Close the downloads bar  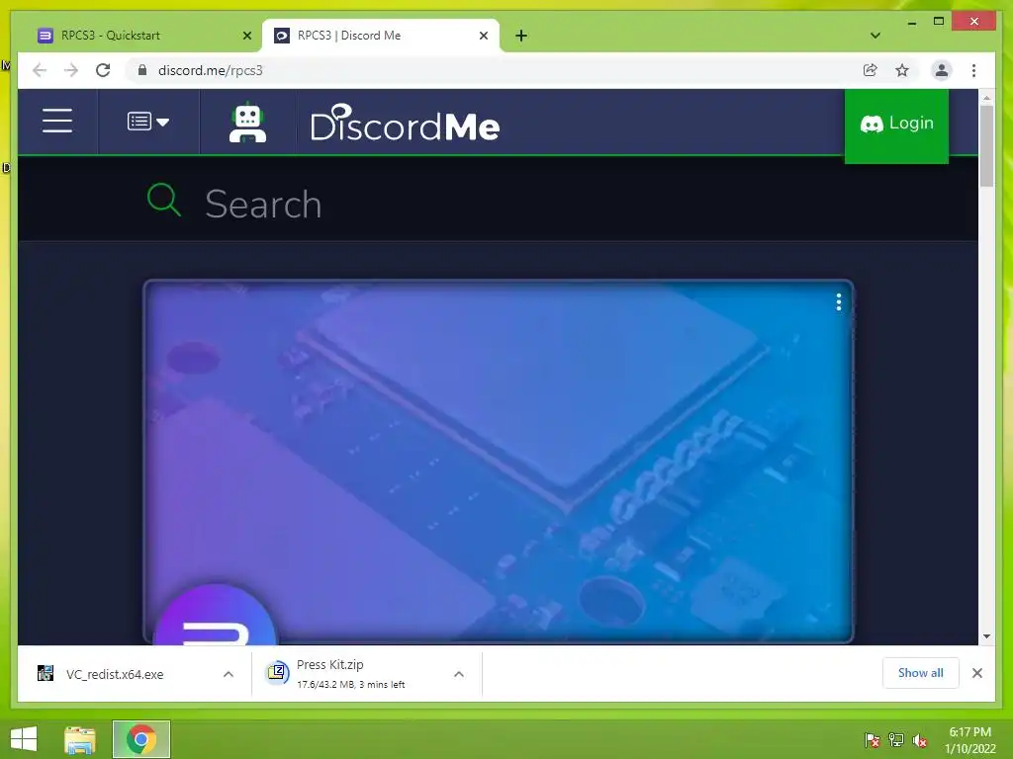click(x=977, y=673)
